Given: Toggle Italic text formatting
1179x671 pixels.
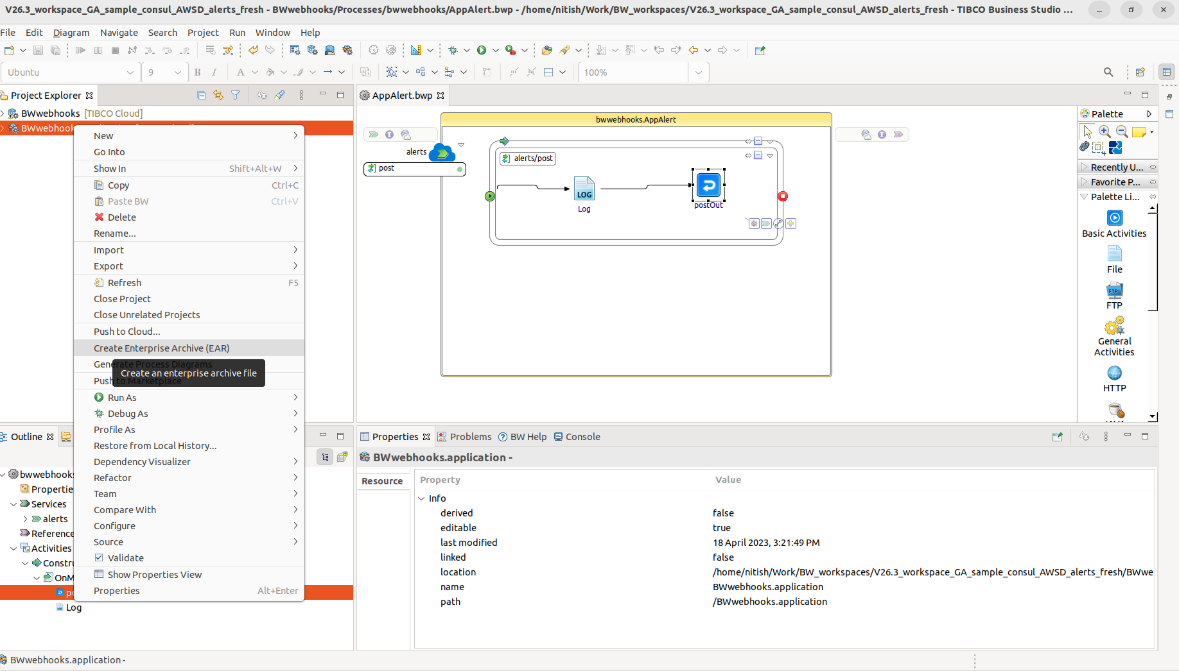Looking at the screenshot, I should point(214,72).
